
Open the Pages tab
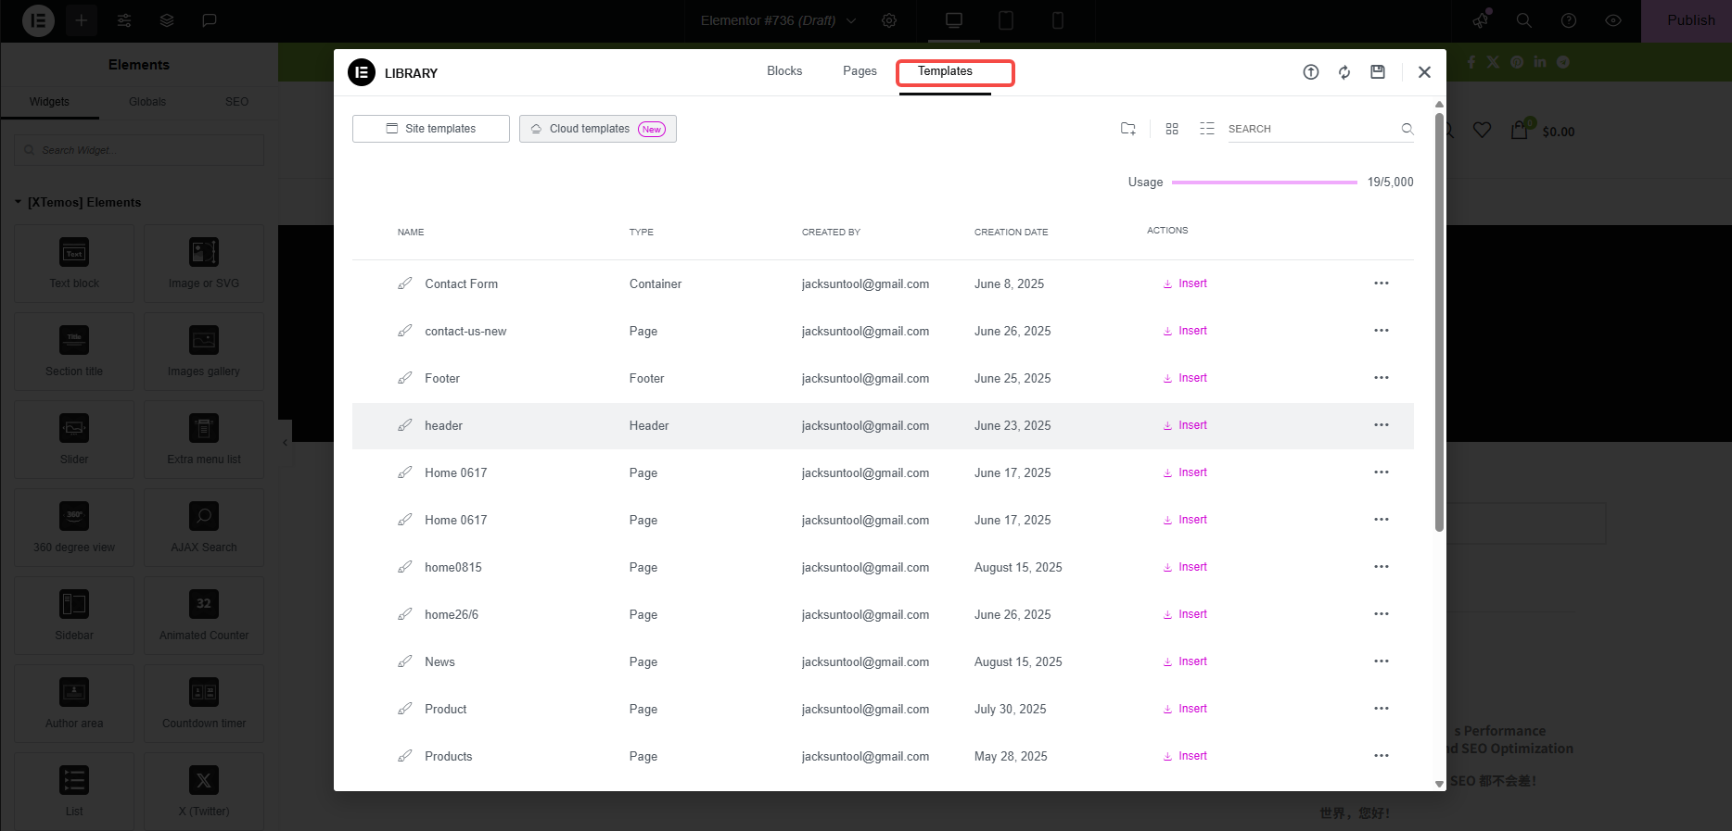860,71
